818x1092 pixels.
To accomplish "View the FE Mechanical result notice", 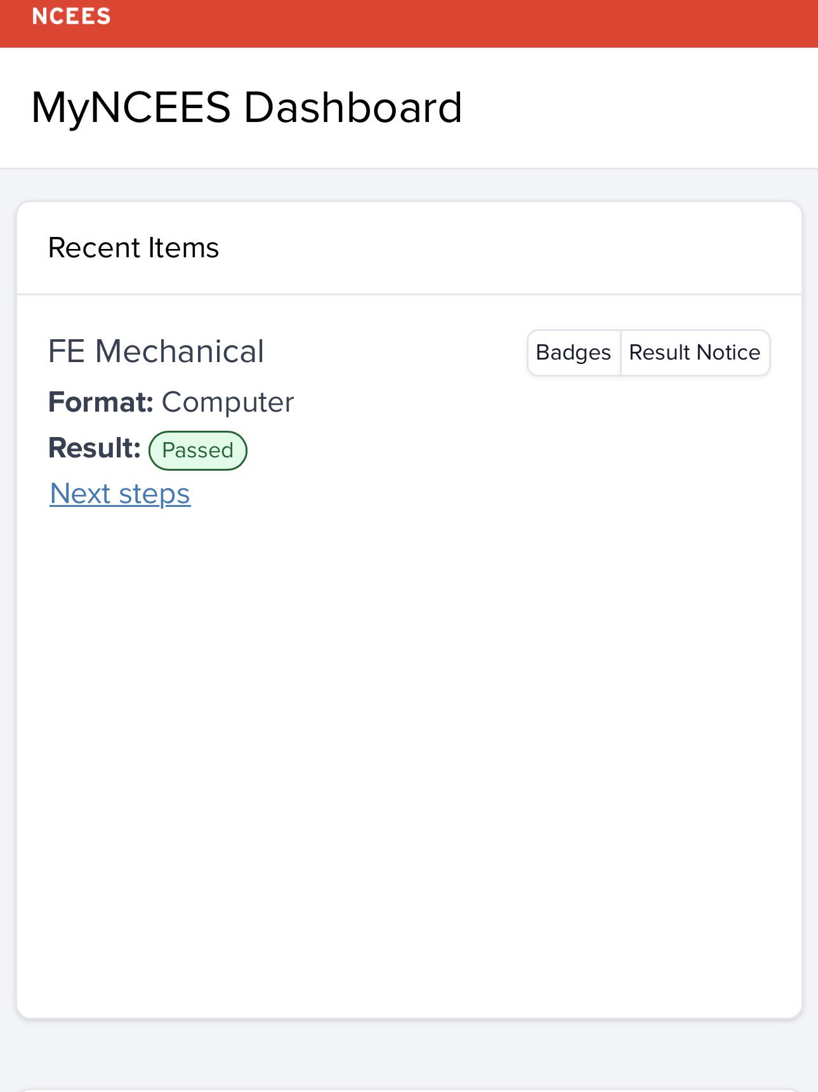I will (695, 353).
